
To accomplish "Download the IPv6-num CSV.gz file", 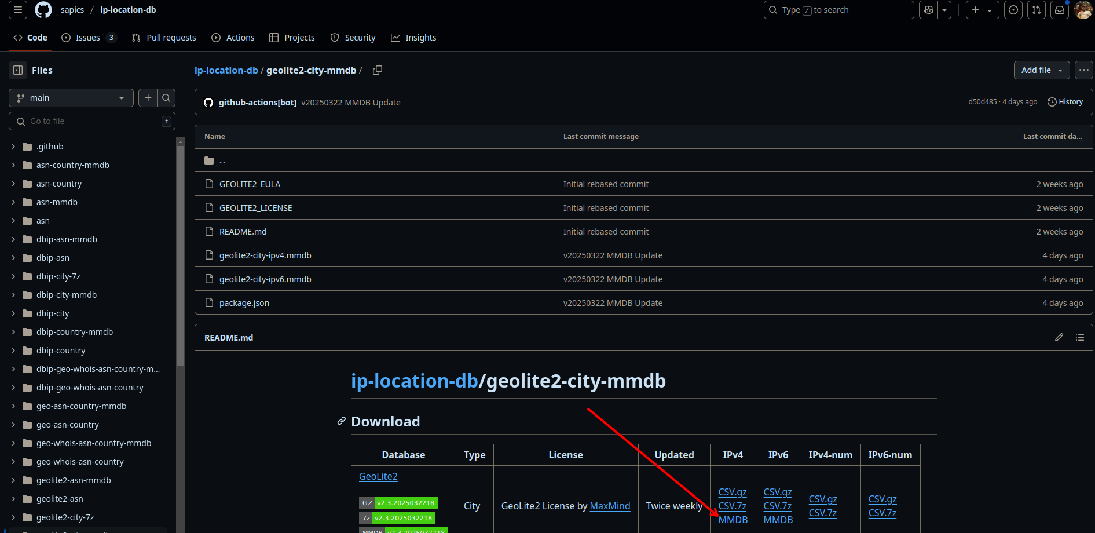I will coord(882,499).
